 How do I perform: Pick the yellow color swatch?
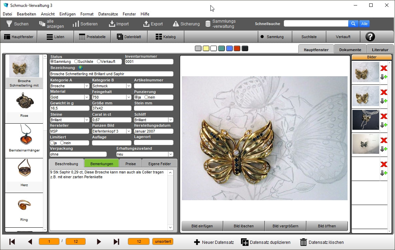click(206, 48)
